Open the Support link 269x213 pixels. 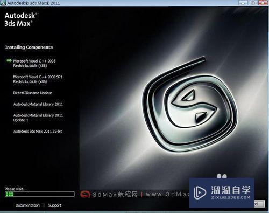(55, 205)
